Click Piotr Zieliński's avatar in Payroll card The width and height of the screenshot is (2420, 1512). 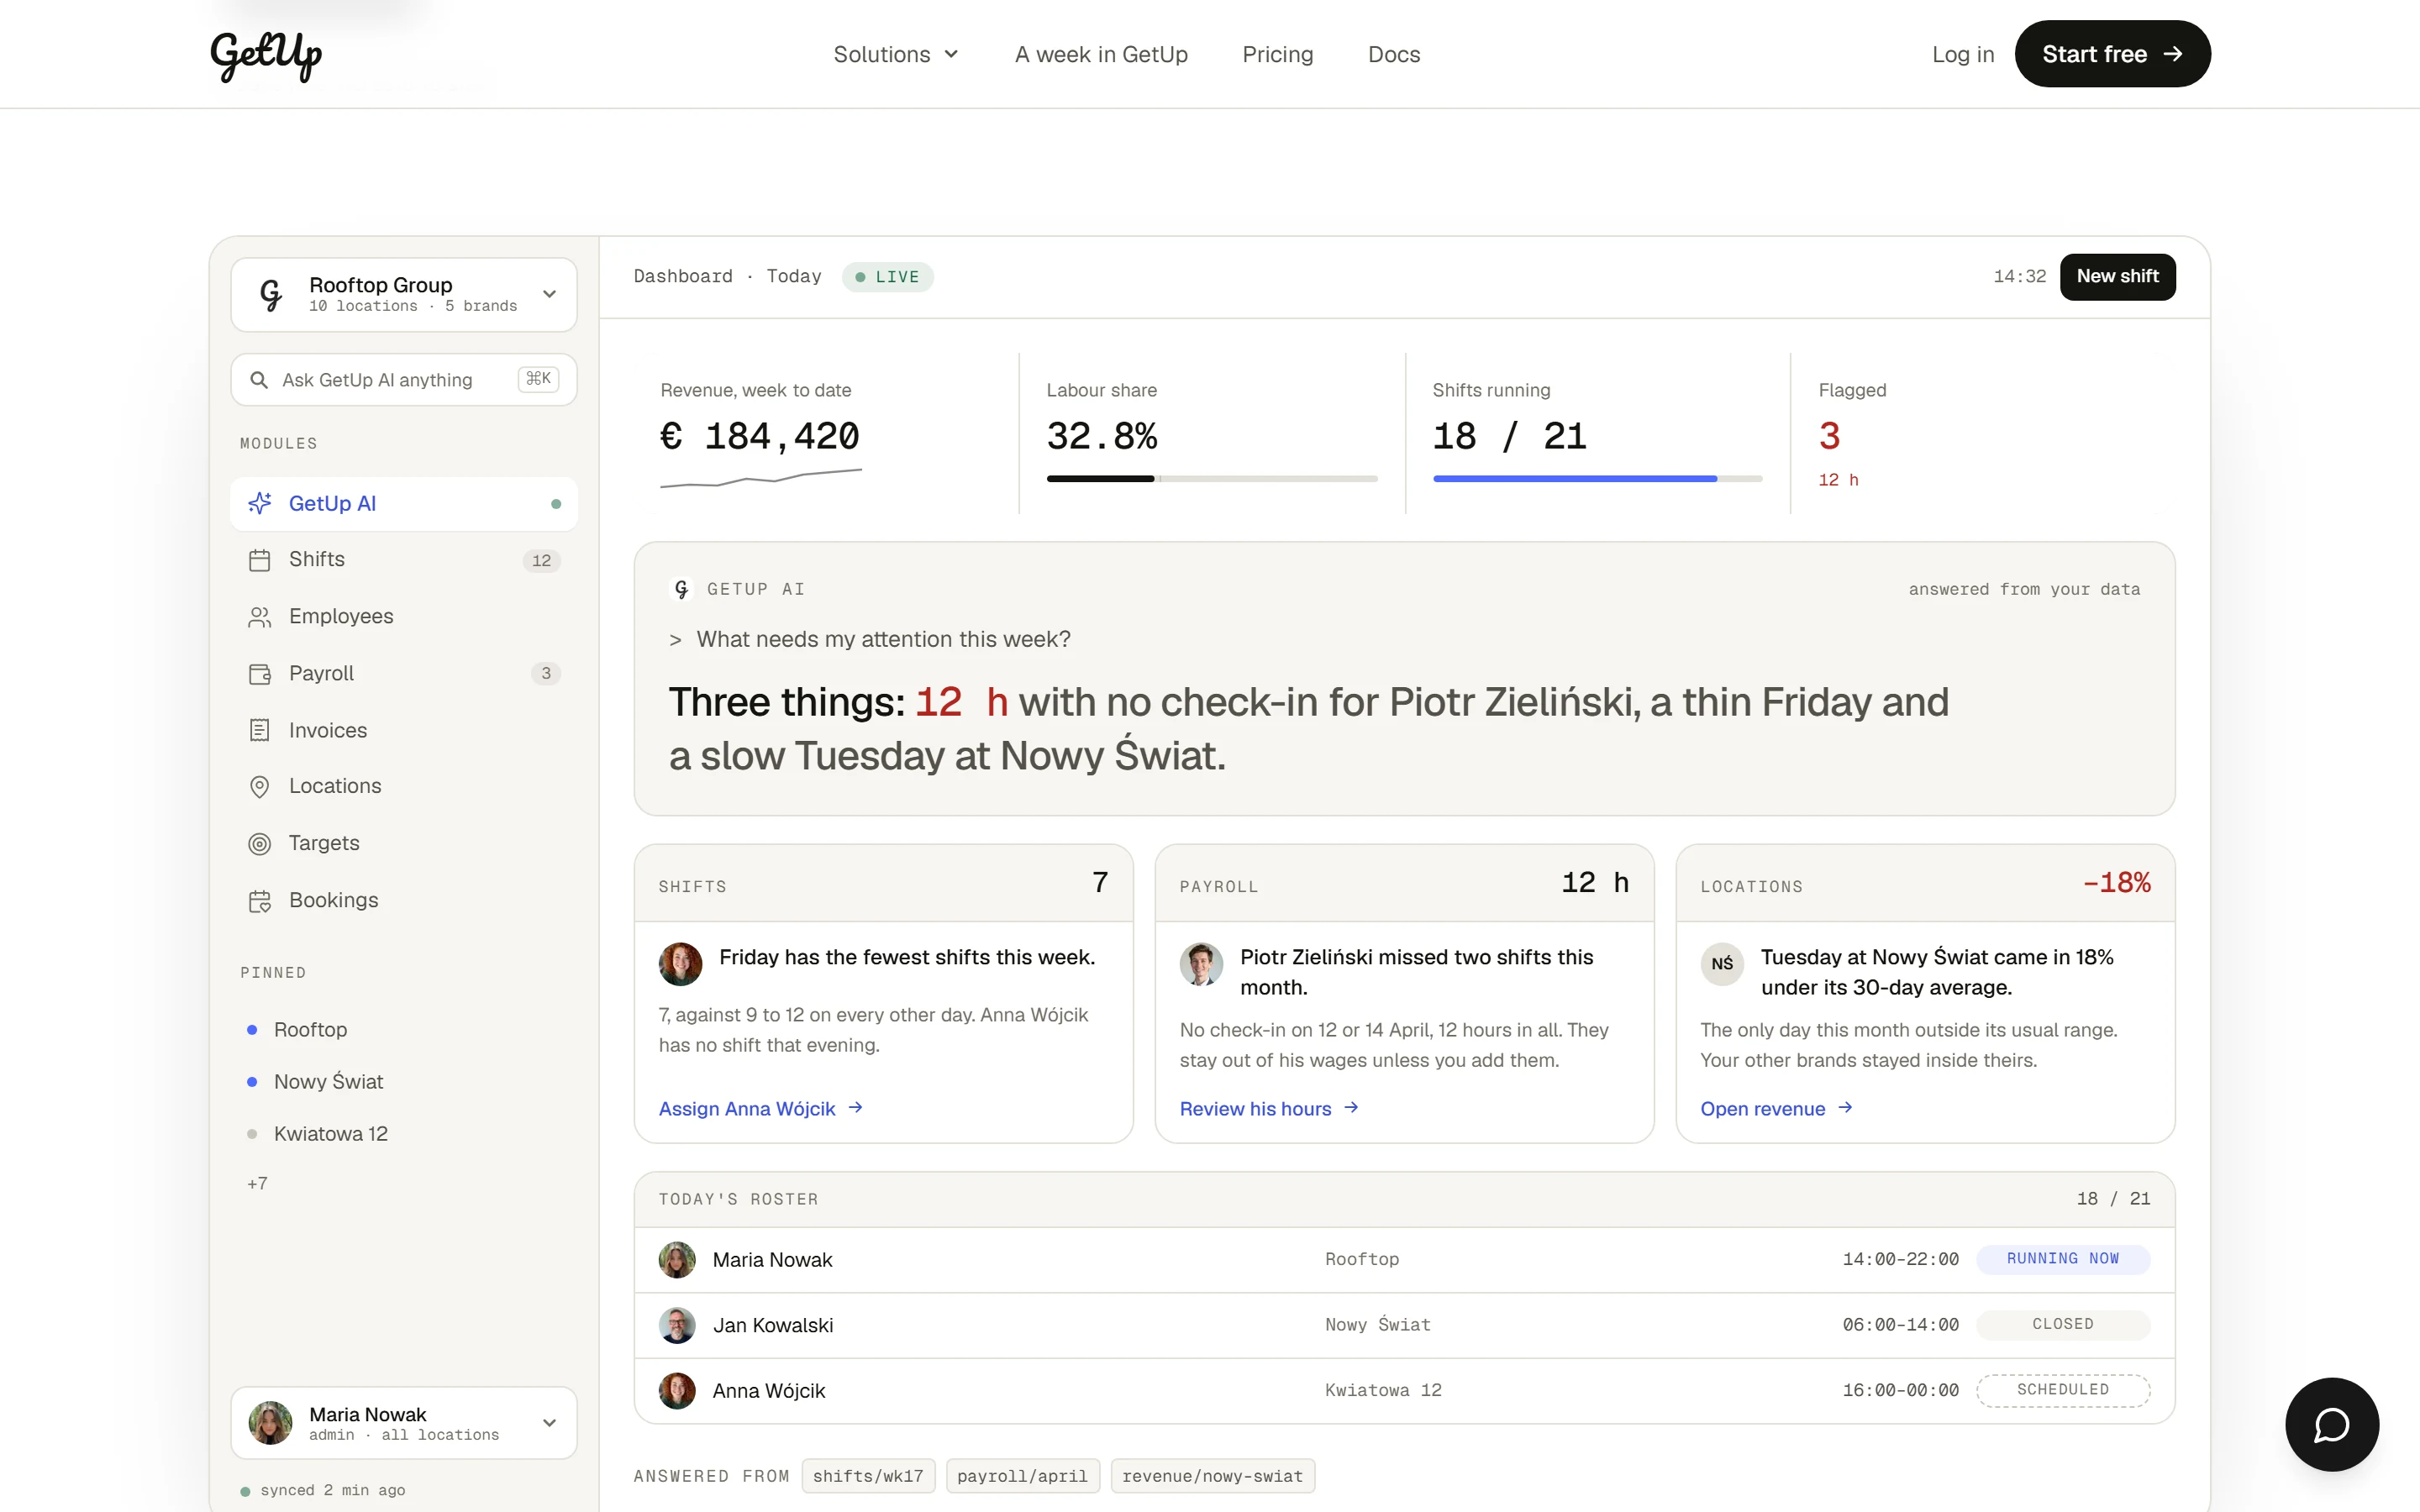(x=1201, y=964)
